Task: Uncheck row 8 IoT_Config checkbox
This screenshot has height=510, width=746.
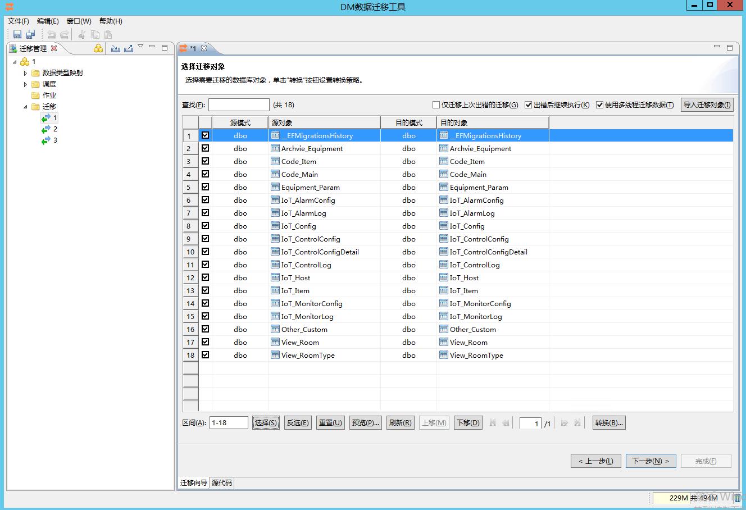Action: [205, 226]
